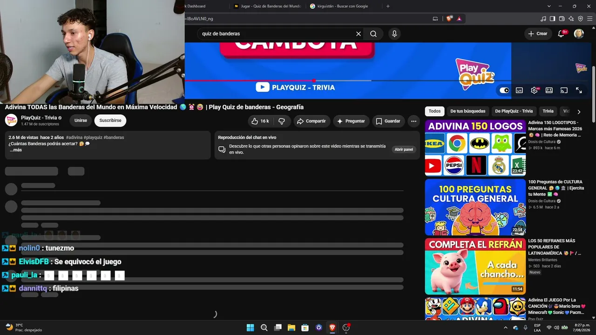Select the Todos filter chip
Image resolution: width=596 pixels, height=335 pixels.
click(434, 111)
